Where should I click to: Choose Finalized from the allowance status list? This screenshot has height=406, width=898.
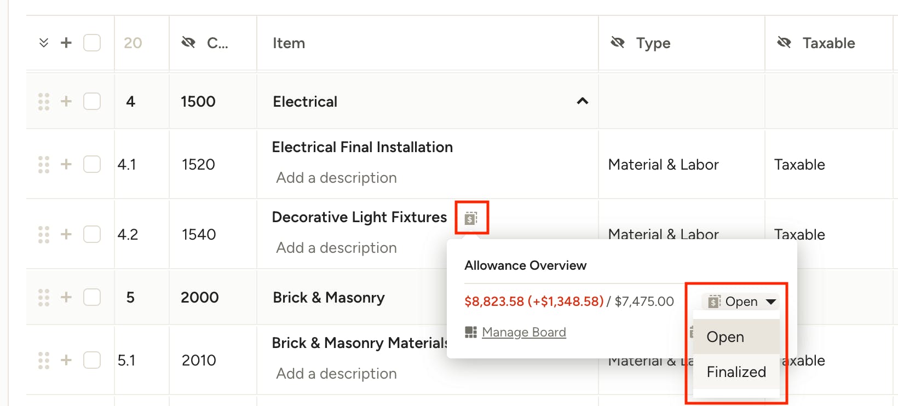(x=736, y=372)
